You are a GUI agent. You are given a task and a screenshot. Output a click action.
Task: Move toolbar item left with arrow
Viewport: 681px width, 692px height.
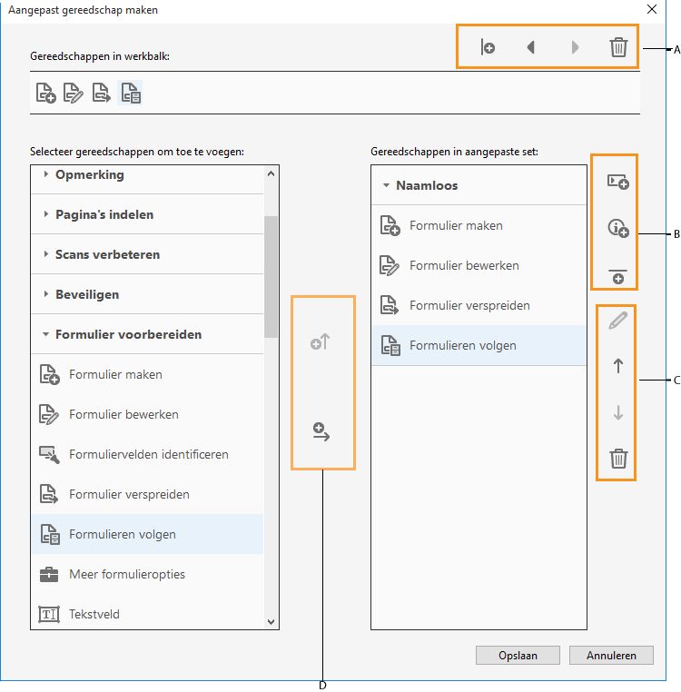pos(530,47)
